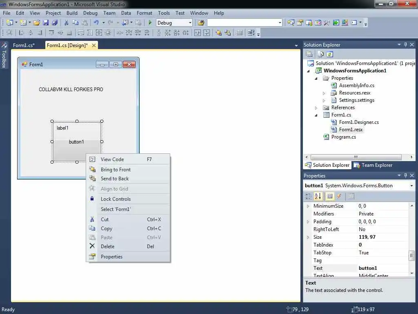The image size is (418, 314).
Task: Toggle auto-hide pin on Solution Explorer
Action: pyautogui.click(x=405, y=45)
